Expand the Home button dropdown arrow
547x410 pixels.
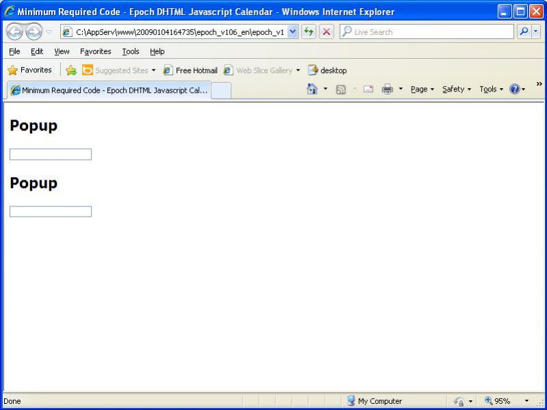pos(325,90)
